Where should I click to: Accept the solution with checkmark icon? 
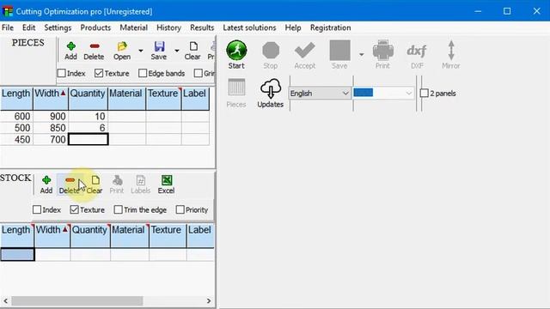pos(304,54)
